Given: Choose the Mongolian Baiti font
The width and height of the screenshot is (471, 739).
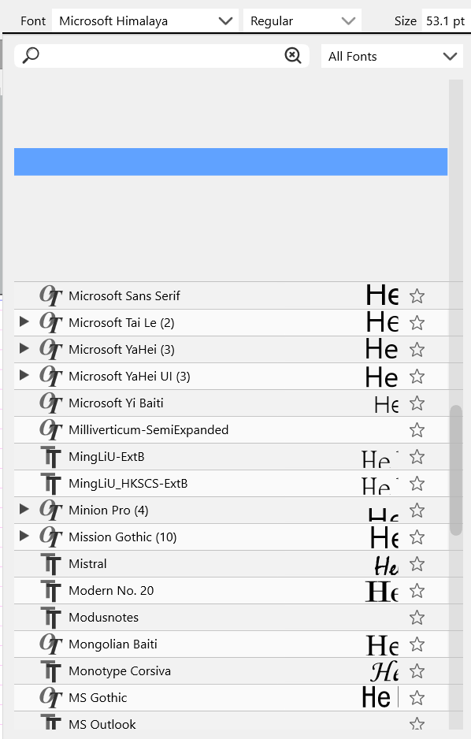Looking at the screenshot, I should (113, 644).
